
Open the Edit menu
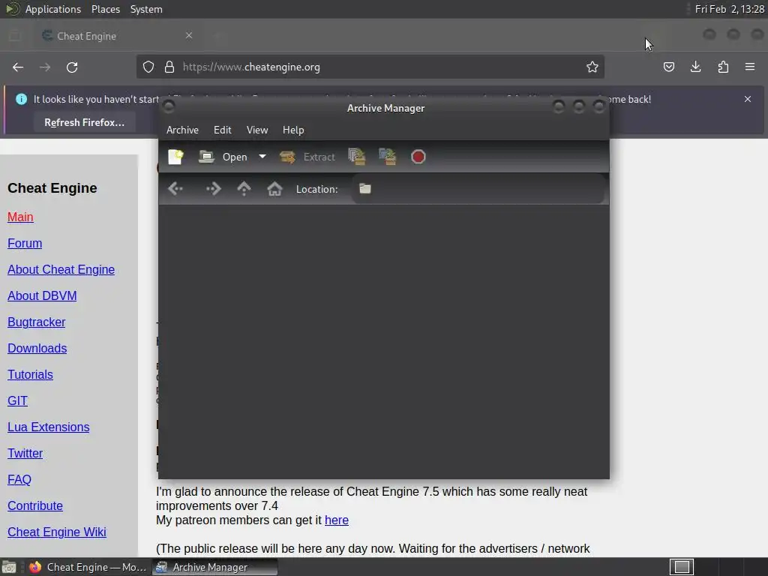pos(222,130)
